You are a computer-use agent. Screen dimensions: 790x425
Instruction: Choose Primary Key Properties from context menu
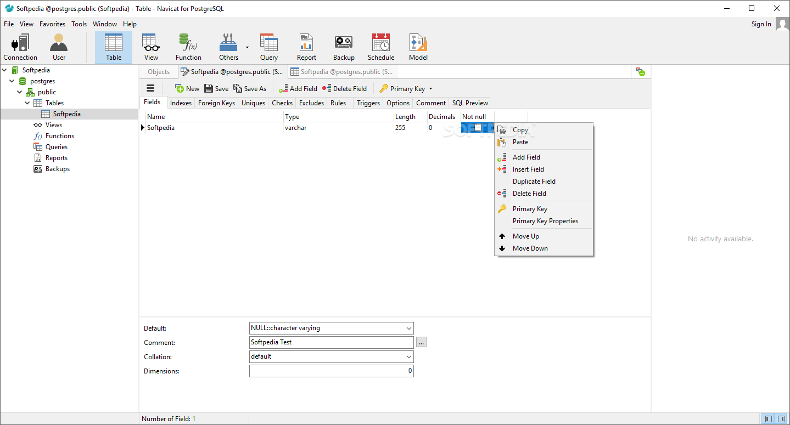click(544, 221)
